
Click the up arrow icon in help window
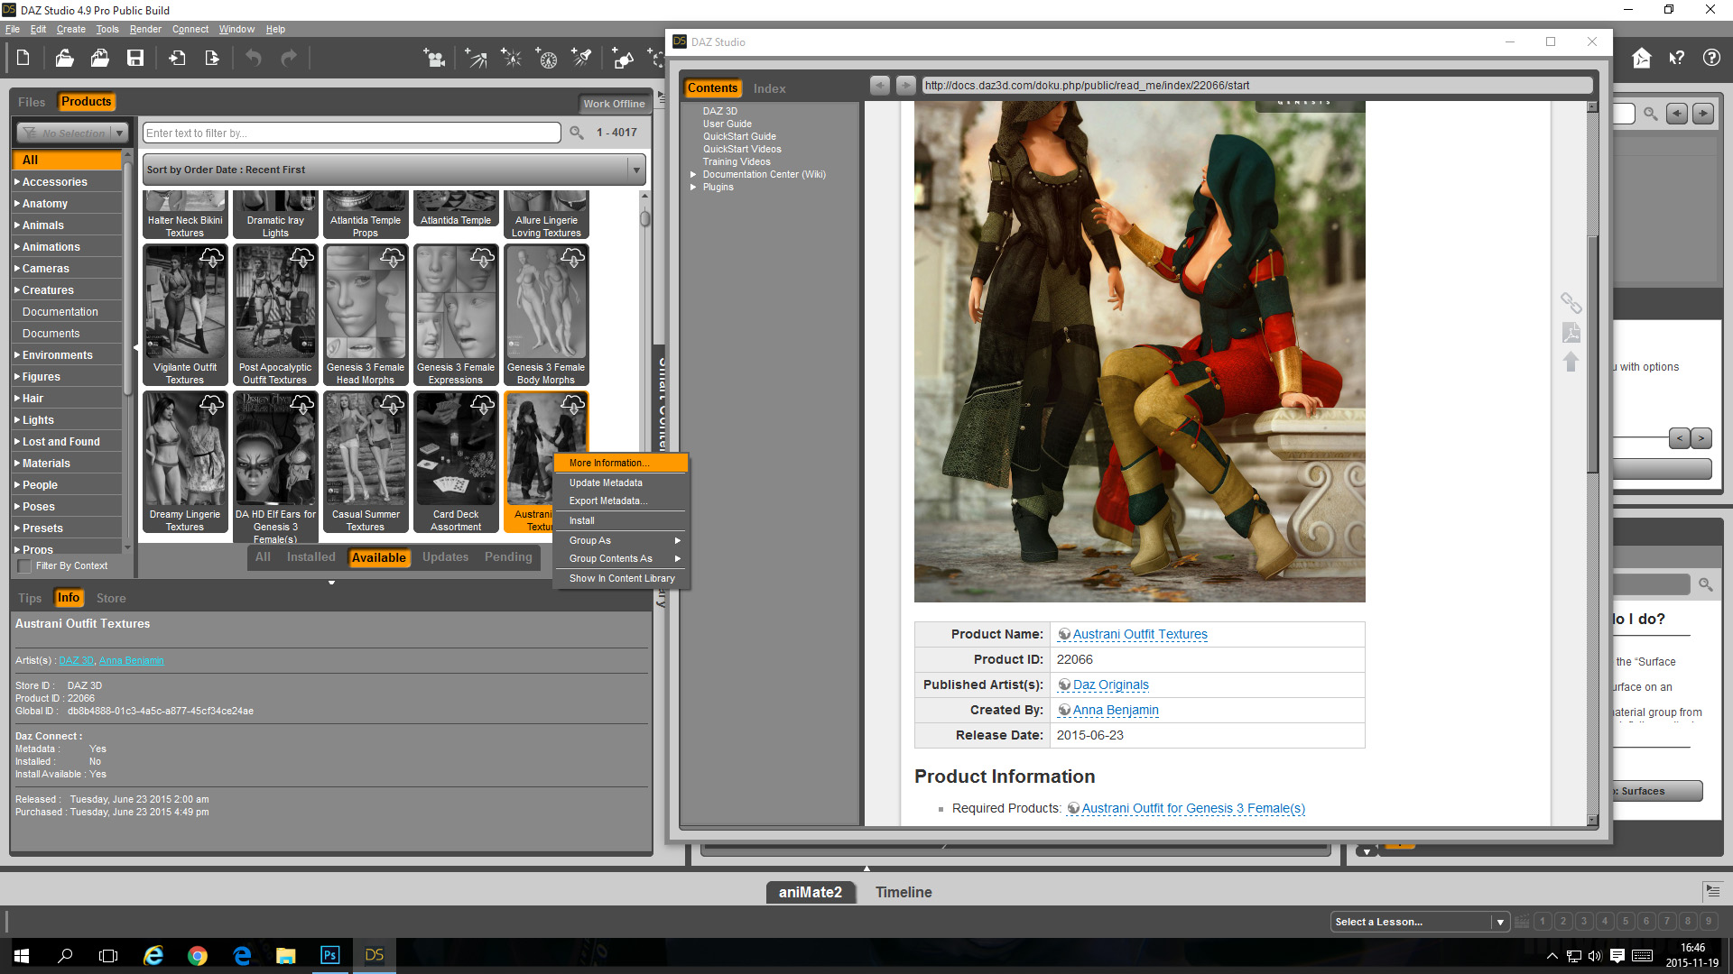click(x=1571, y=362)
